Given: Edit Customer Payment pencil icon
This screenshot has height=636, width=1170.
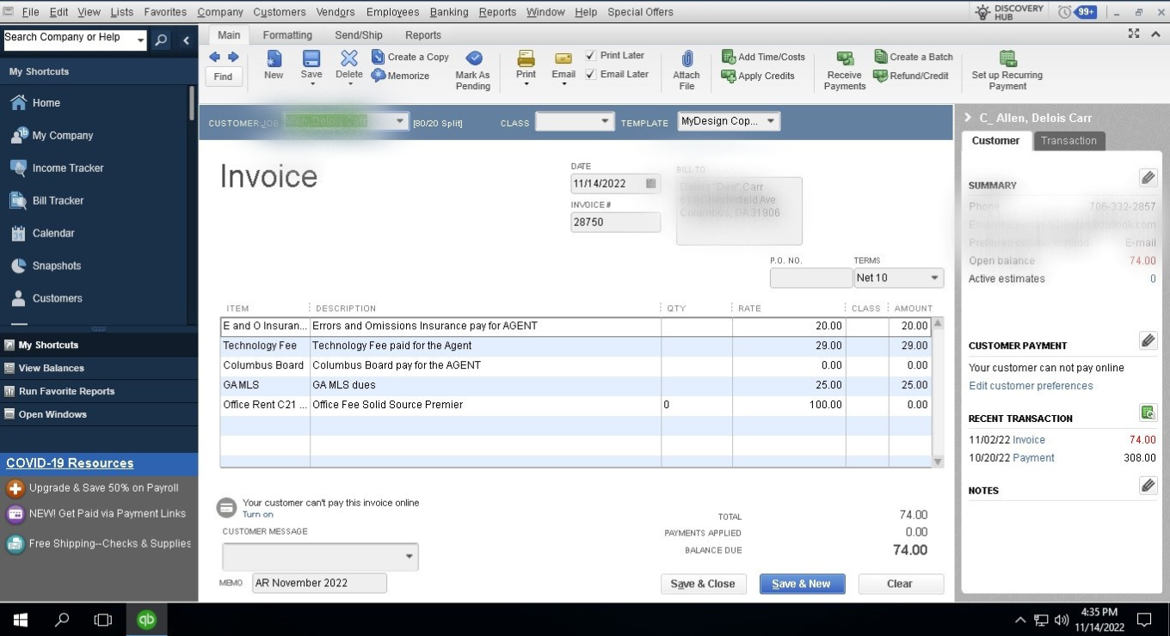Looking at the screenshot, I should 1148,340.
